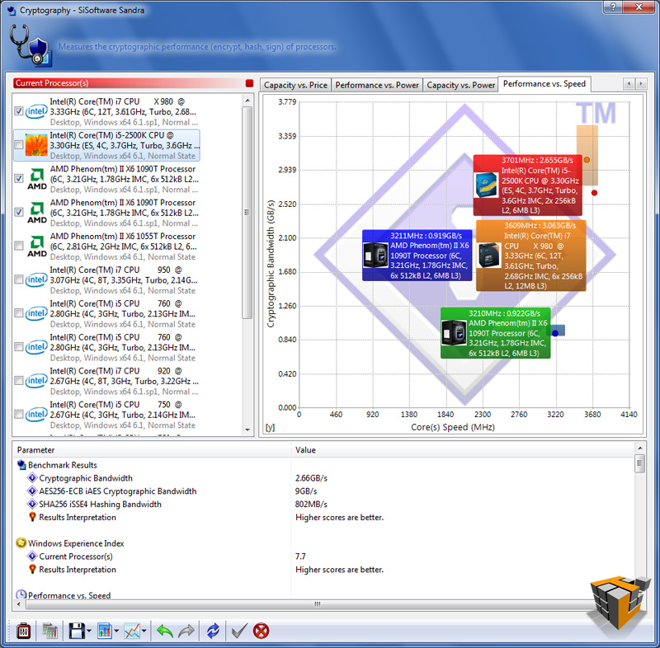Click the bar chart icon in toolbar
Image resolution: width=660 pixels, height=648 pixels.
click(104, 631)
